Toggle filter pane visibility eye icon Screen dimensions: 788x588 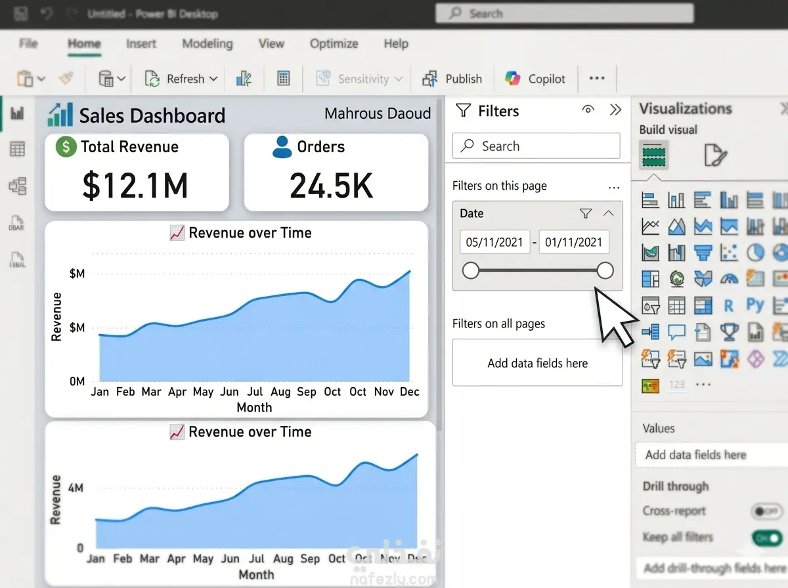pyautogui.click(x=588, y=110)
